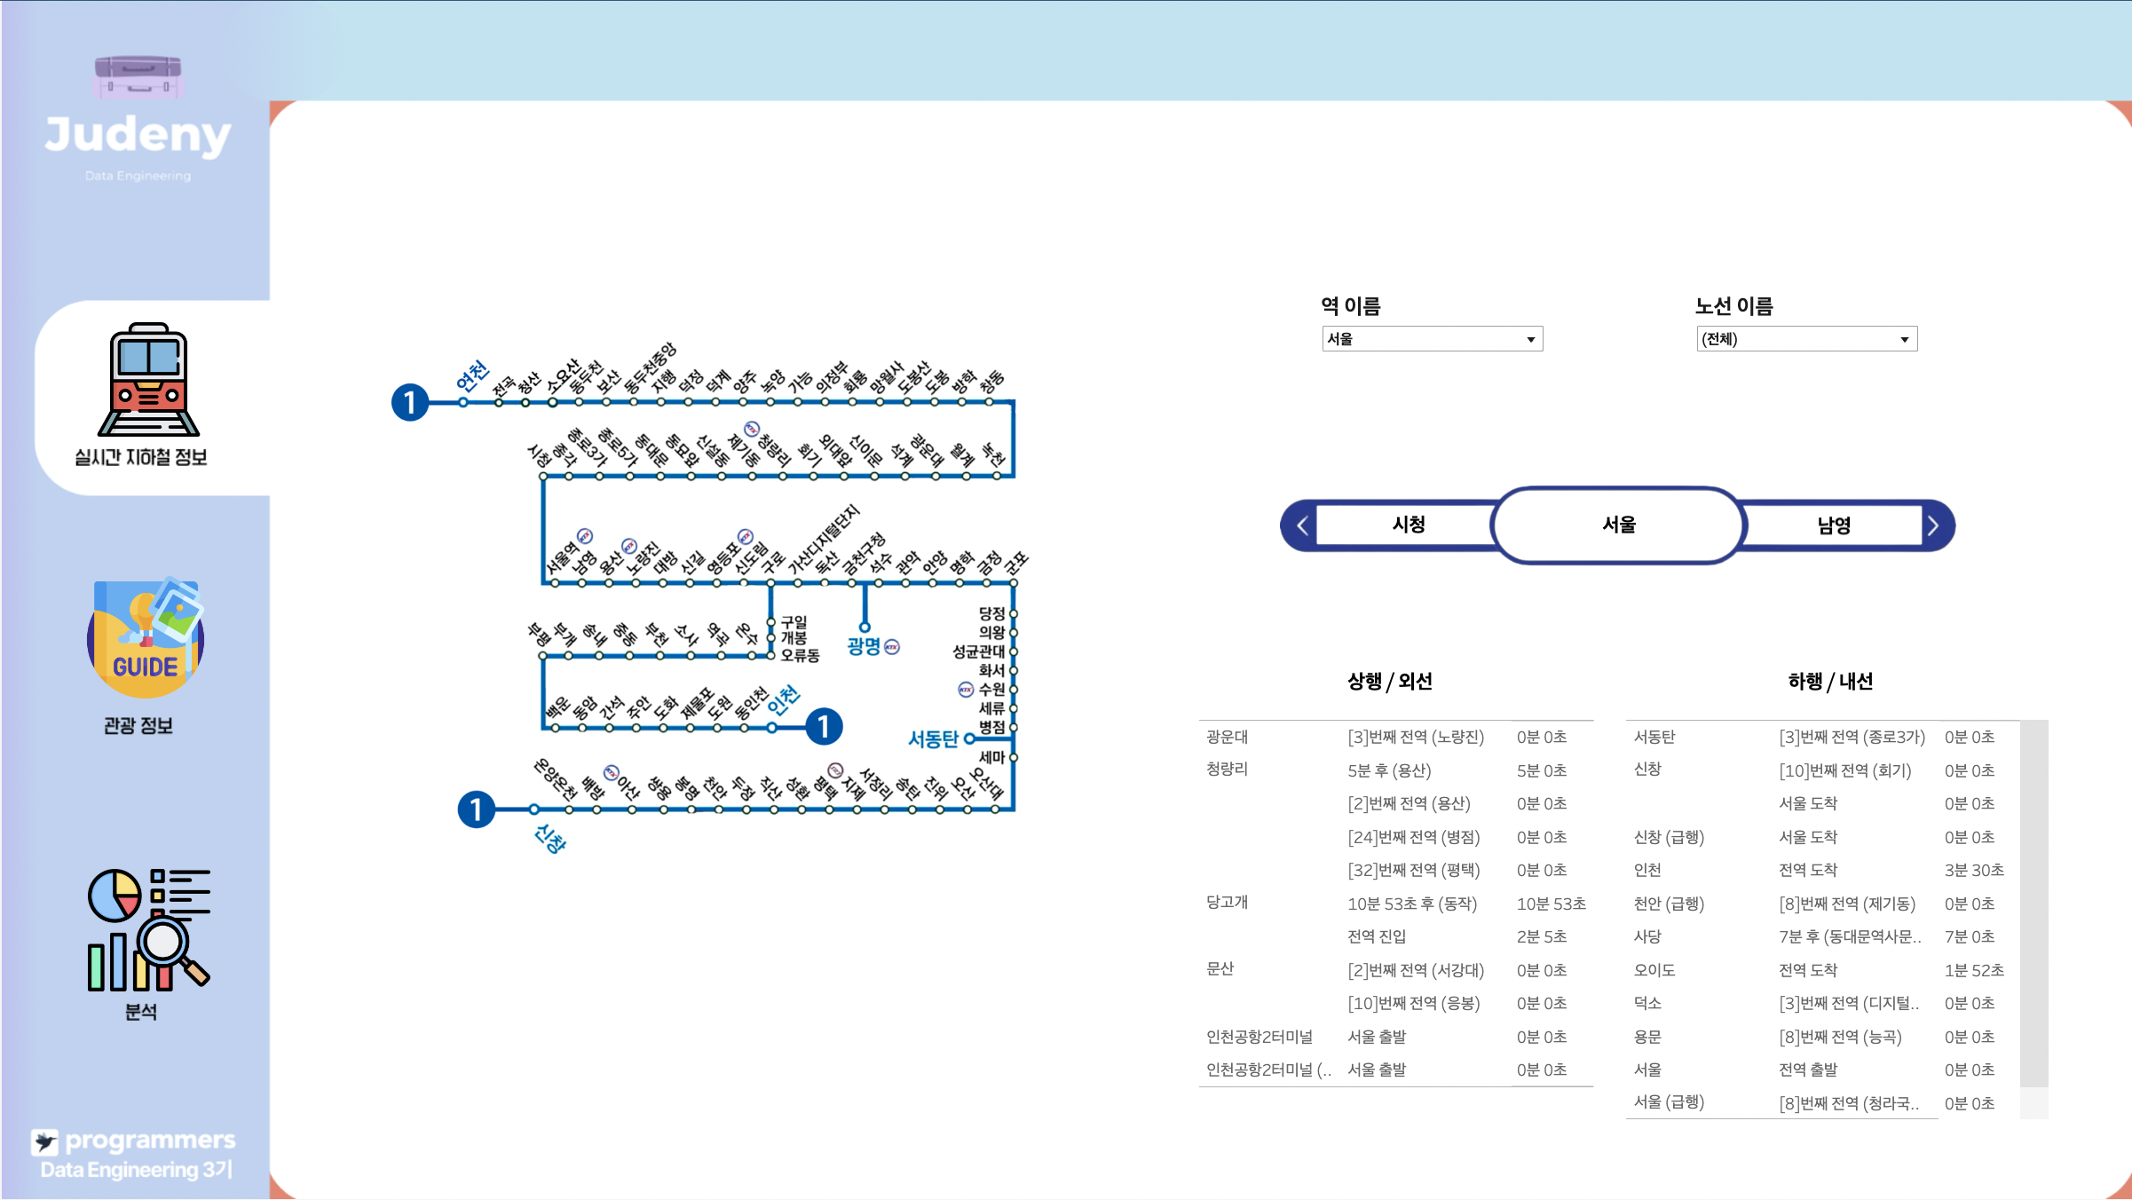
Task: Click the train icon for real-time subway info
Action: coord(148,380)
